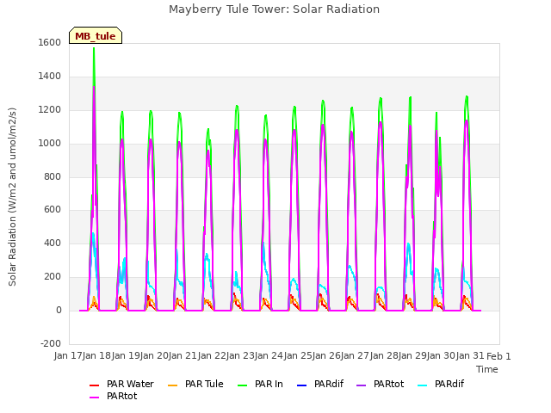
Task: Toggle the dark blue PARdif legend entry
Action: click(x=320, y=385)
